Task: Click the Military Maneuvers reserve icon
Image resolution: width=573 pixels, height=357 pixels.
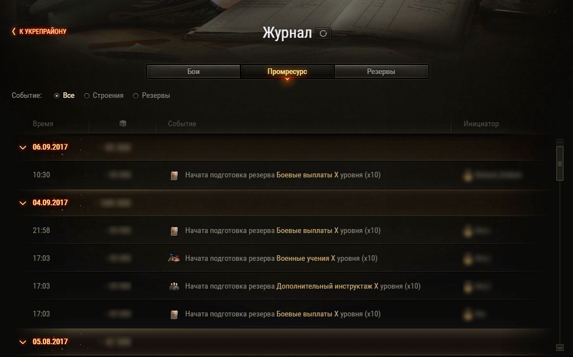Action: tap(174, 259)
